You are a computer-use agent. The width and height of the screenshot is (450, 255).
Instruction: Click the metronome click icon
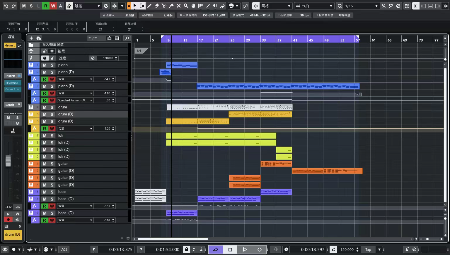[x=407, y=249]
